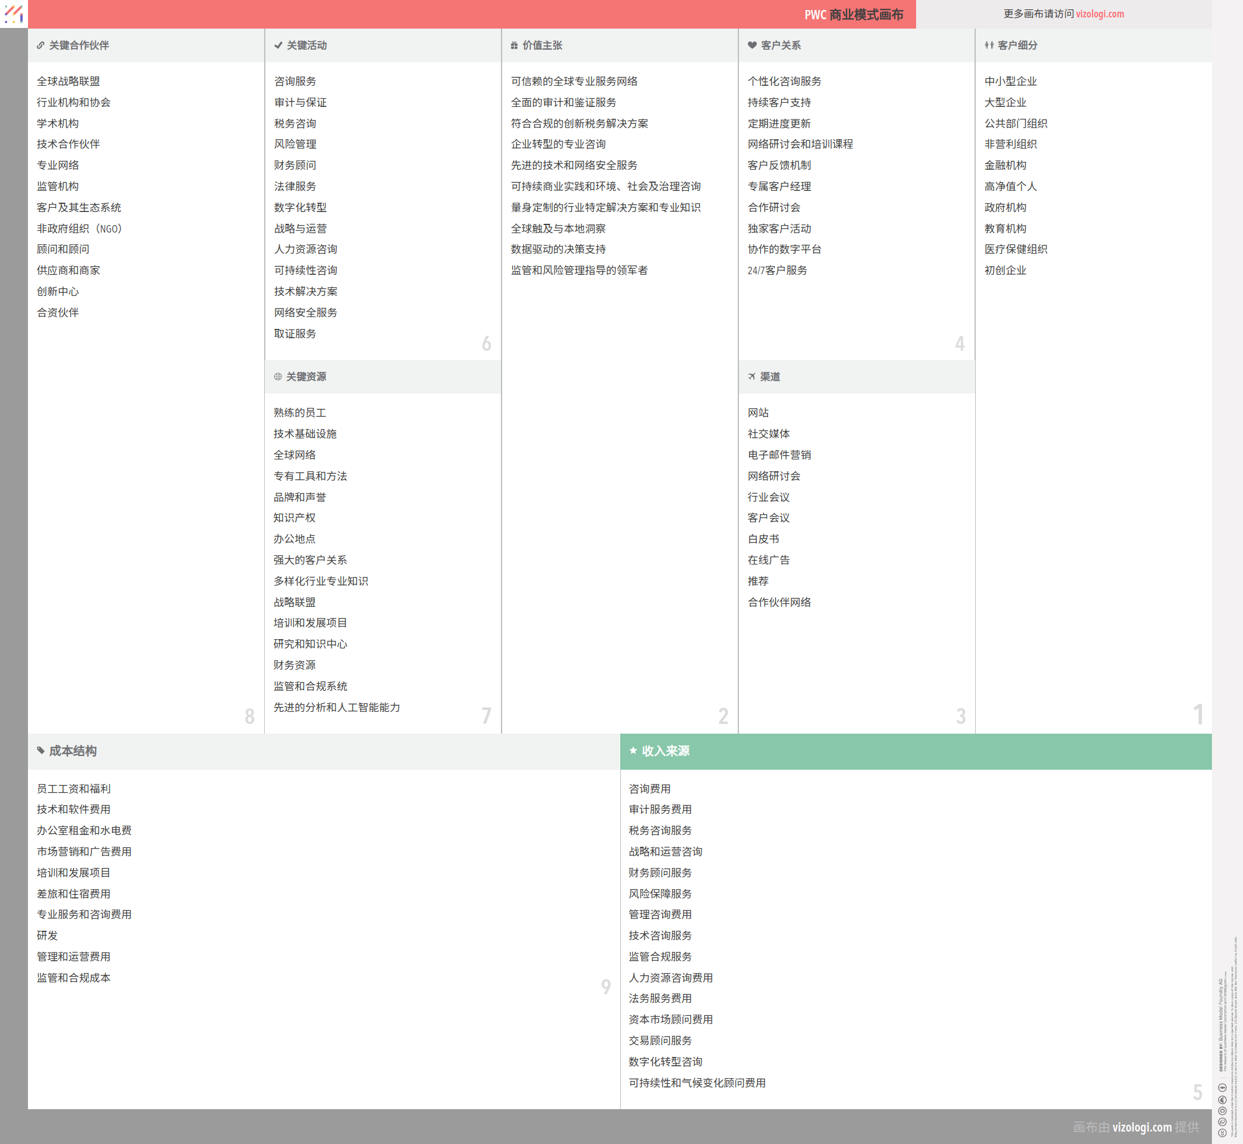
Task: Click the people icon beside 客户细分
Action: click(989, 45)
